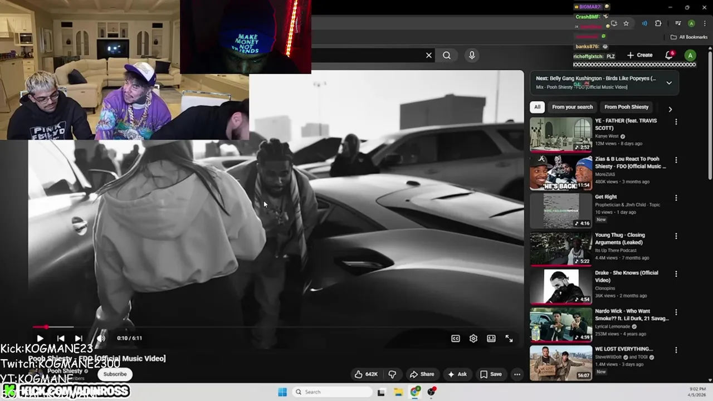Open more actions ellipsis under video
The height and width of the screenshot is (401, 713).
[x=517, y=374]
